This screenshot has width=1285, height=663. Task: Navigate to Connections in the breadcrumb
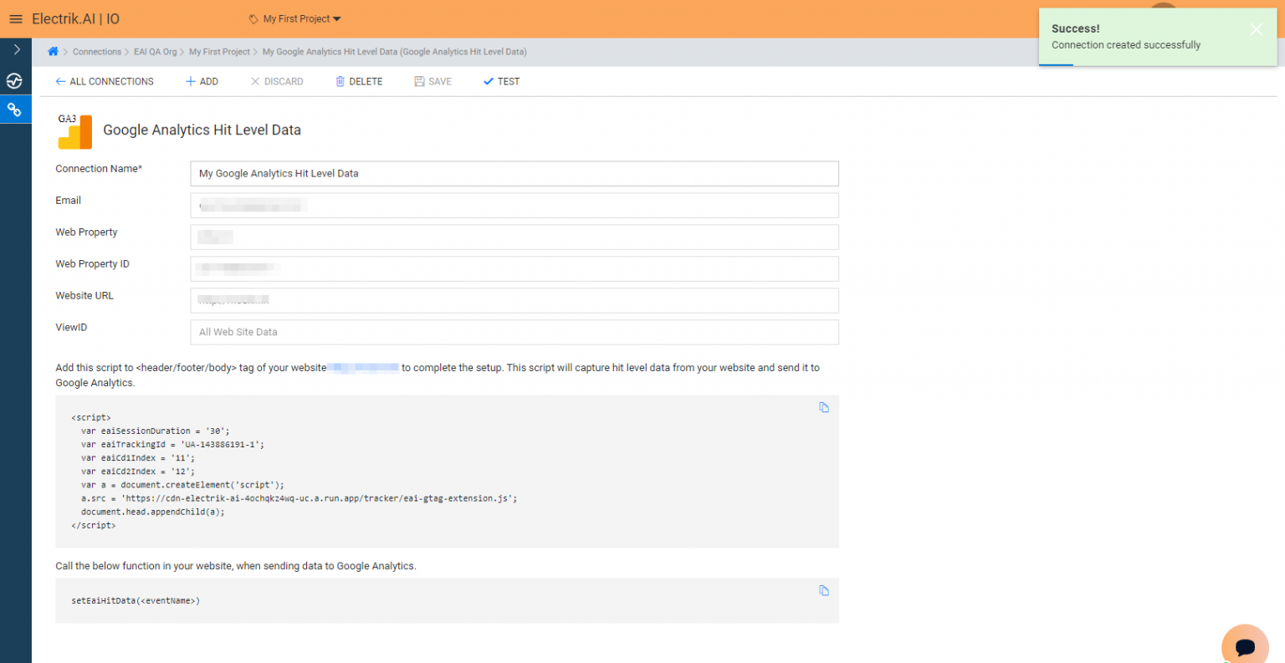coord(96,51)
